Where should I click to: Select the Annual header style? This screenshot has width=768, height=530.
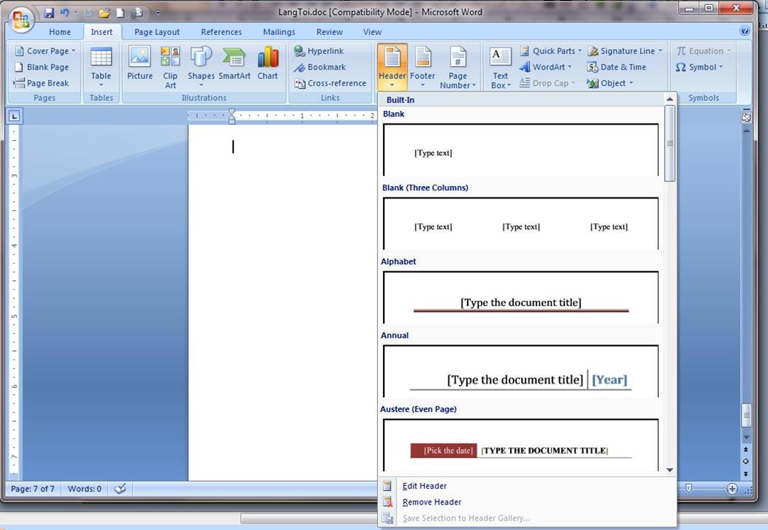click(521, 372)
